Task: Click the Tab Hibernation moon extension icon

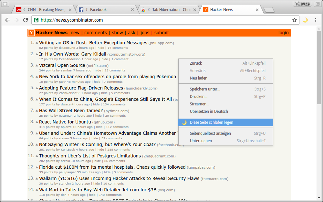Action: (x=305, y=20)
